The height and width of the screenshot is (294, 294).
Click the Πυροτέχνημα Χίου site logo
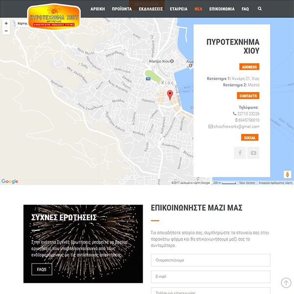tap(54, 16)
